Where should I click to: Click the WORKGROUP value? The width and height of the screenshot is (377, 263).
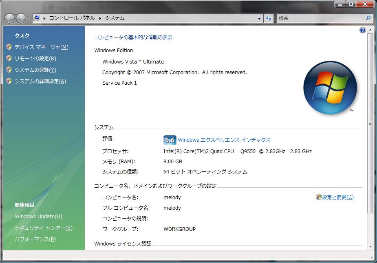pos(180,229)
